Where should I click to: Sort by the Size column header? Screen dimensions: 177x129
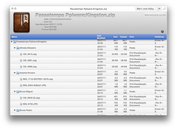click(x=115, y=37)
